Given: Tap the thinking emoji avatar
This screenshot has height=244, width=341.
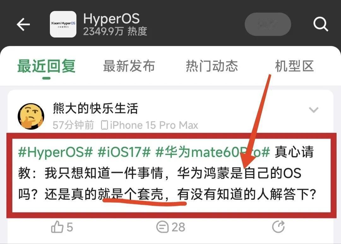Looking at the screenshot, I should point(31,116).
